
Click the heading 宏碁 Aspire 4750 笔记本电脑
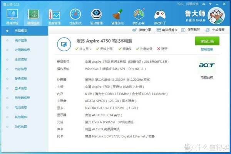104,41
